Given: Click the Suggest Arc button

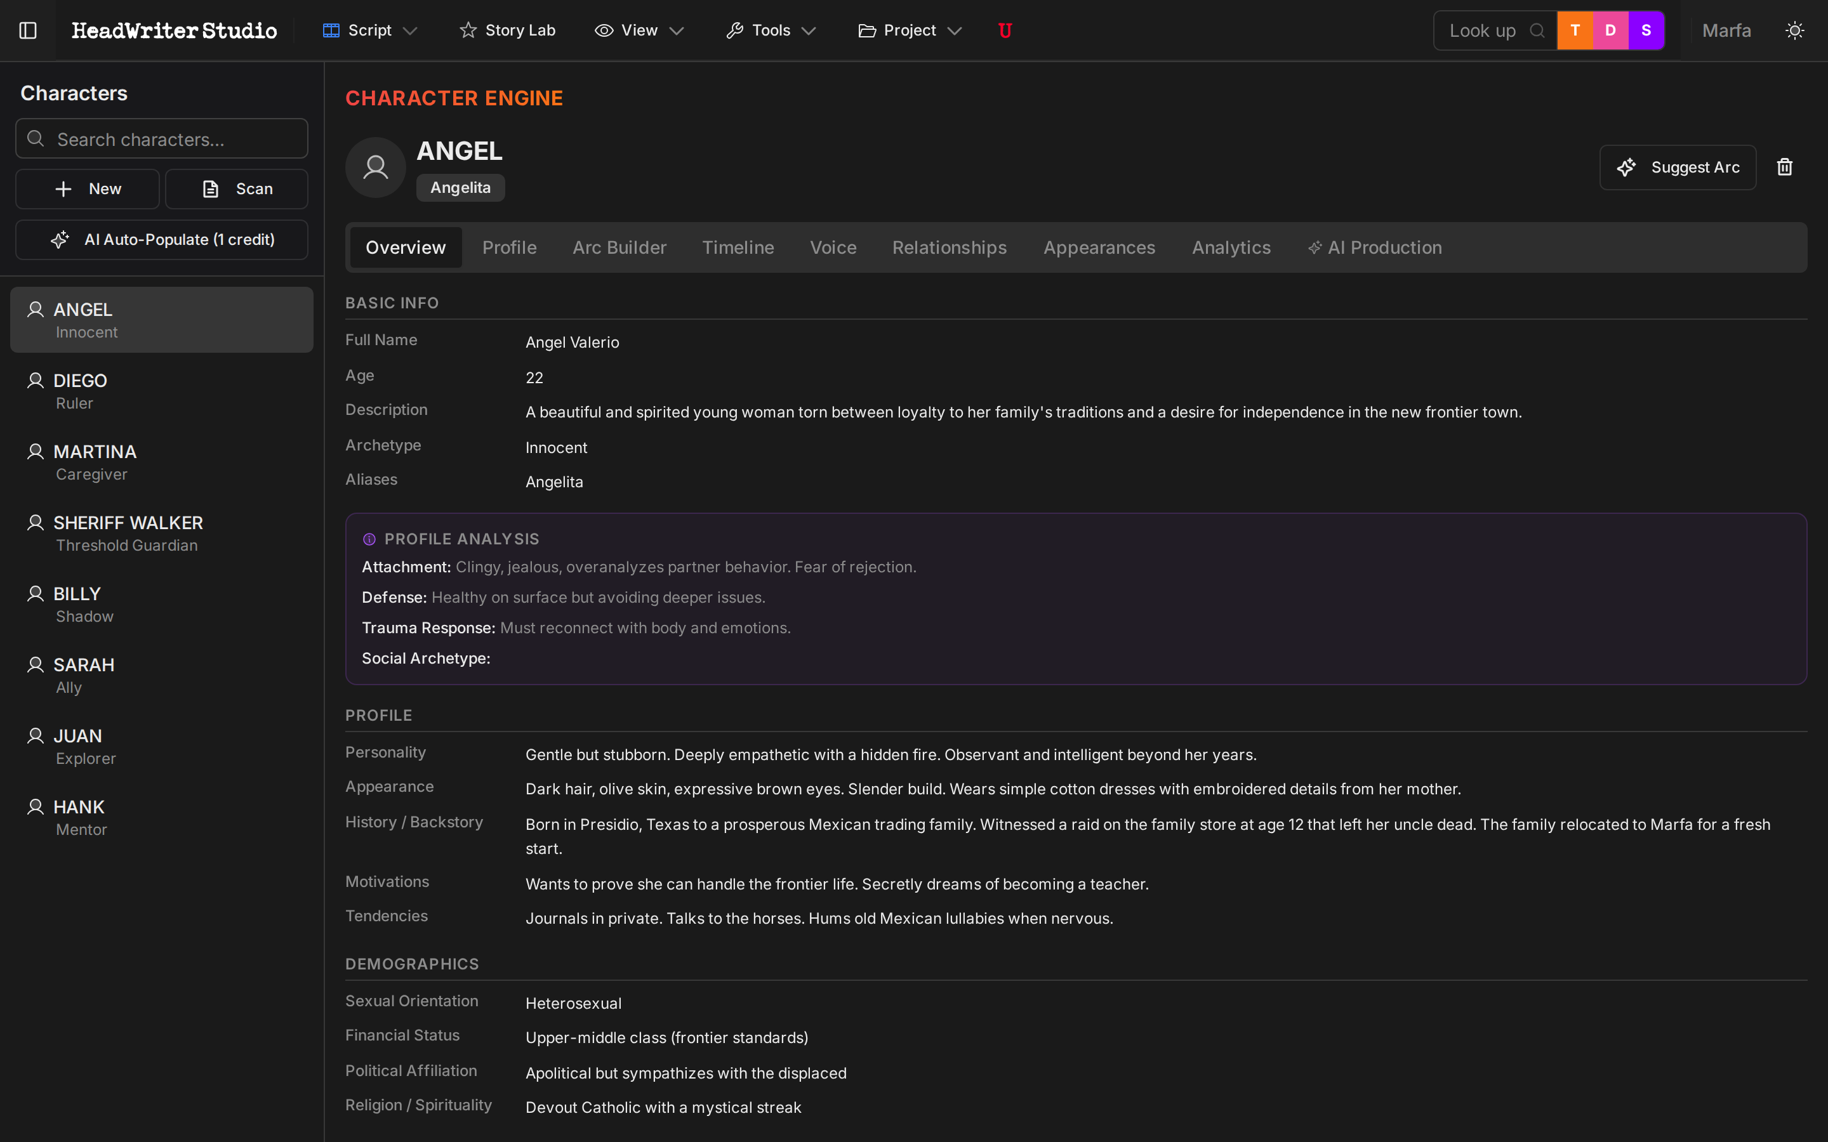Looking at the screenshot, I should coord(1678,167).
